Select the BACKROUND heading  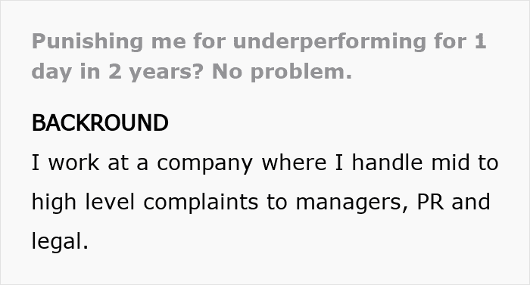pyautogui.click(x=100, y=122)
